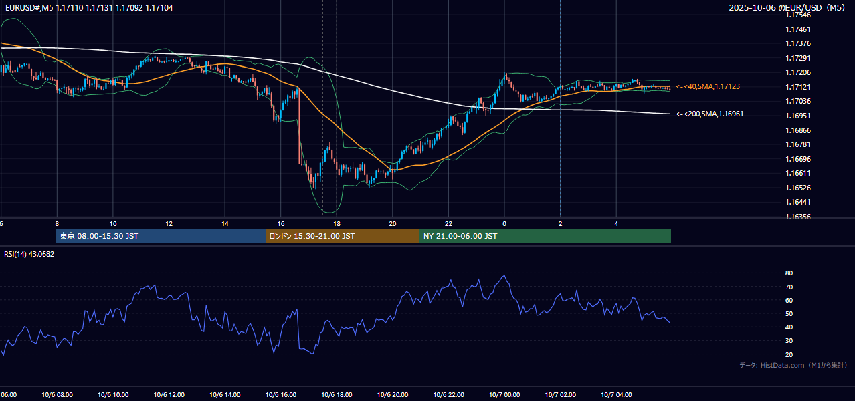This screenshot has height=401, width=855.
Task: Click the RSI 50 level label
Action: pyautogui.click(x=789, y=313)
